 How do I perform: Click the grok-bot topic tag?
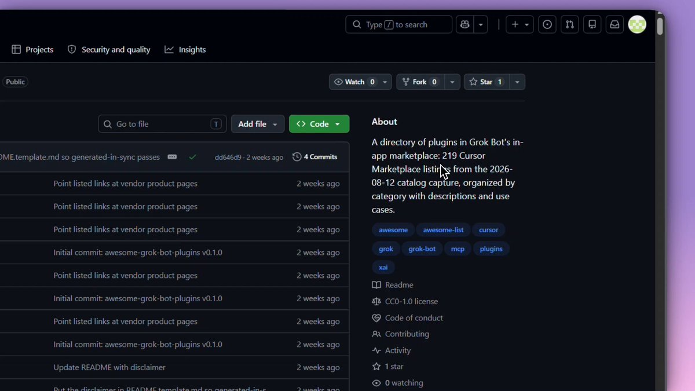(x=422, y=249)
